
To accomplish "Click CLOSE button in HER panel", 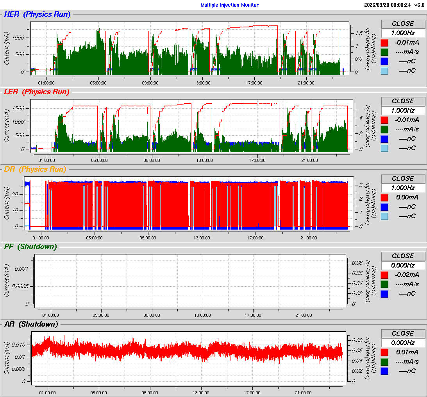I will coord(403,23).
